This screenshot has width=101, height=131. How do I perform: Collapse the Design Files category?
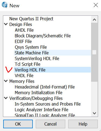pyautogui.click(x=6, y=24)
